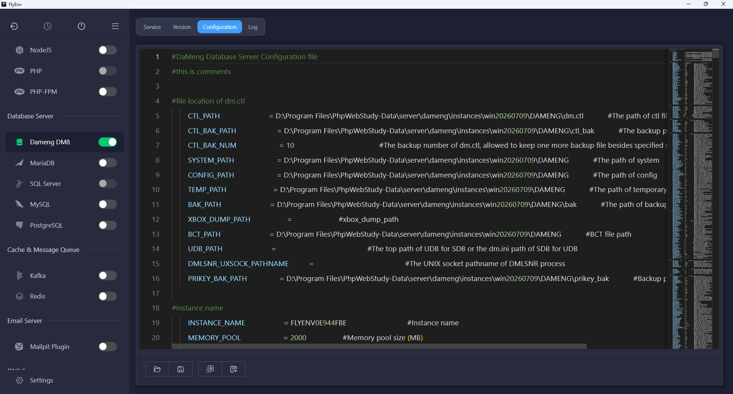Turn on the PHP-FPM switch
Screen dimensions: 733x394
coord(107,92)
